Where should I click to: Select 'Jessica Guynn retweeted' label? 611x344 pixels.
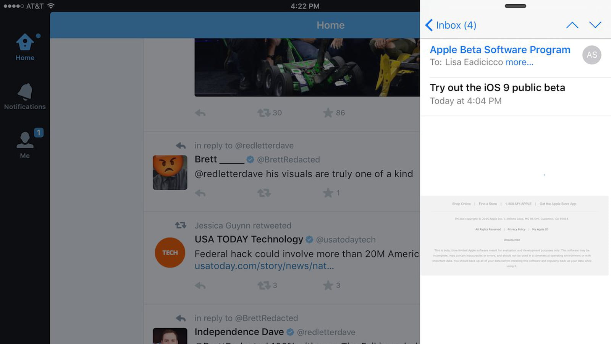click(x=243, y=226)
